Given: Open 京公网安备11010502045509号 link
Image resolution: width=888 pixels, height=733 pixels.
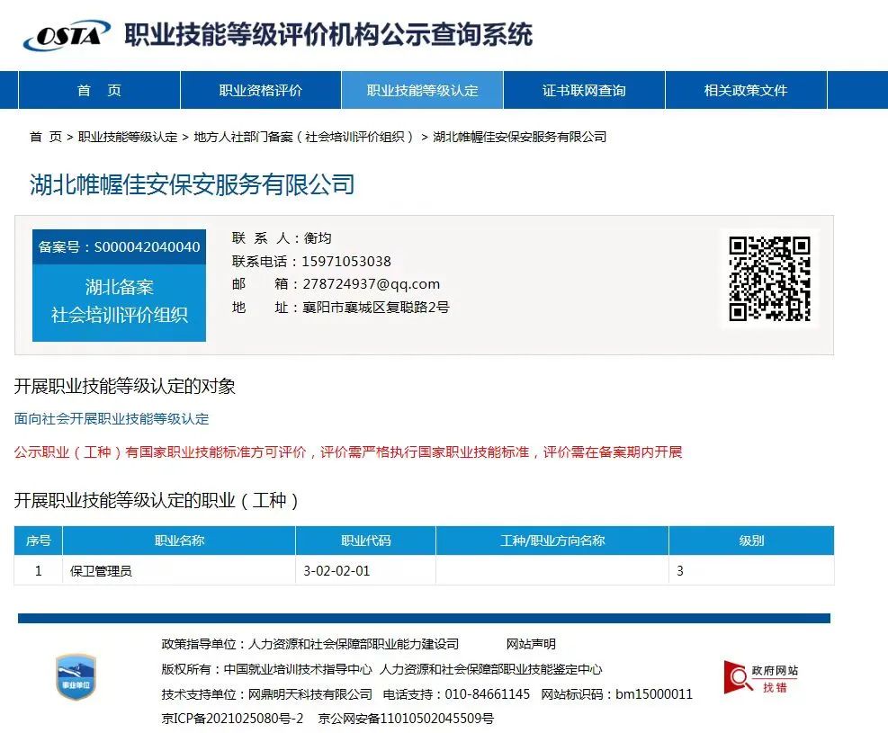Looking at the screenshot, I should pyautogui.click(x=406, y=719).
